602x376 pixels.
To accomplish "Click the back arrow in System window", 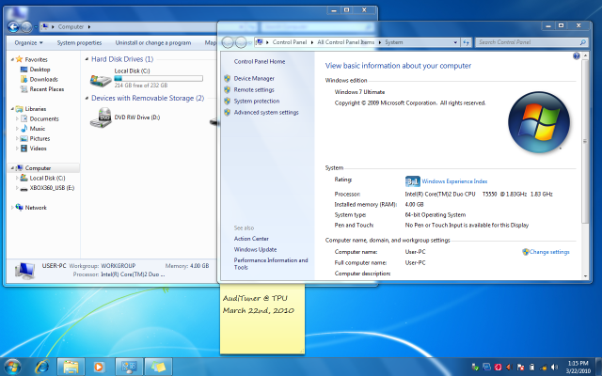I will point(228,42).
